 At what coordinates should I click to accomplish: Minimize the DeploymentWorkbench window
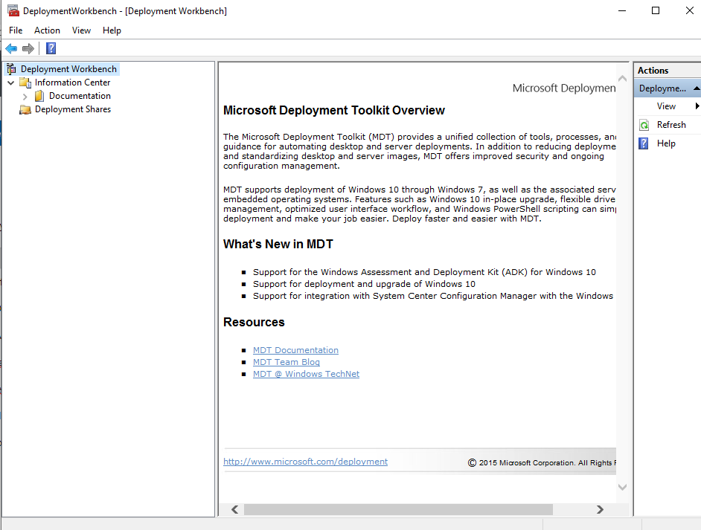click(x=622, y=10)
